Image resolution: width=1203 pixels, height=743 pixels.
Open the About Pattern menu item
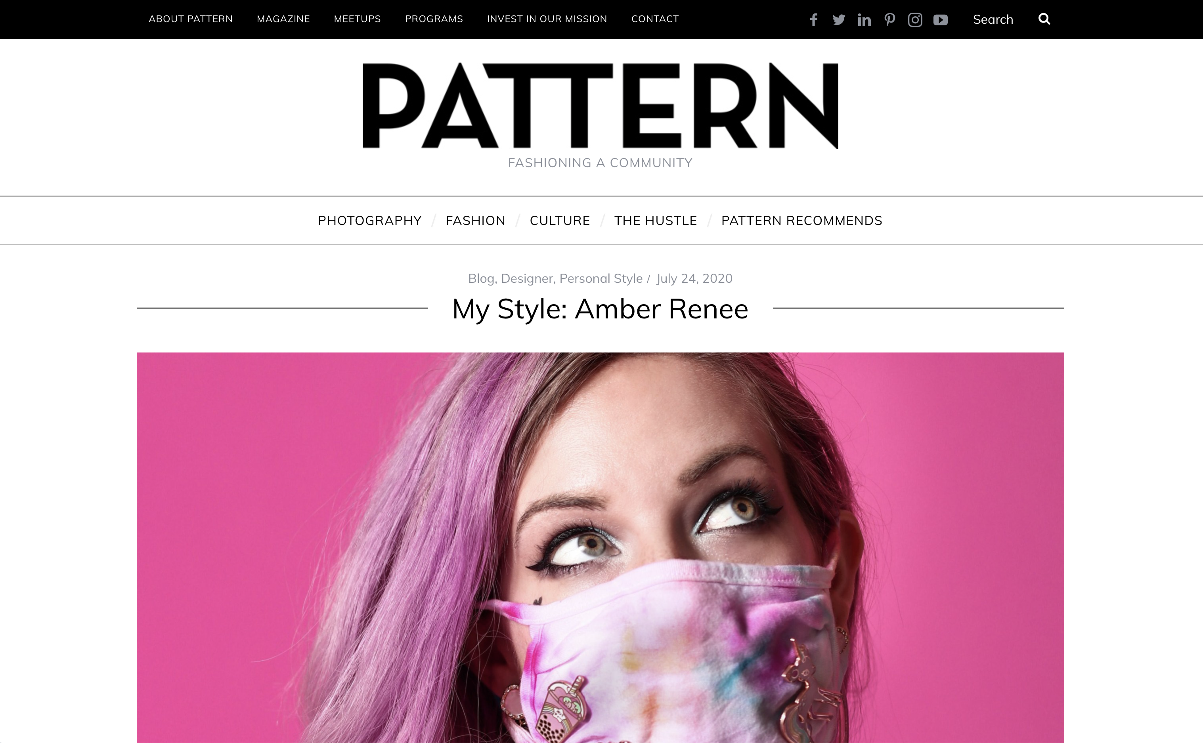click(x=190, y=19)
